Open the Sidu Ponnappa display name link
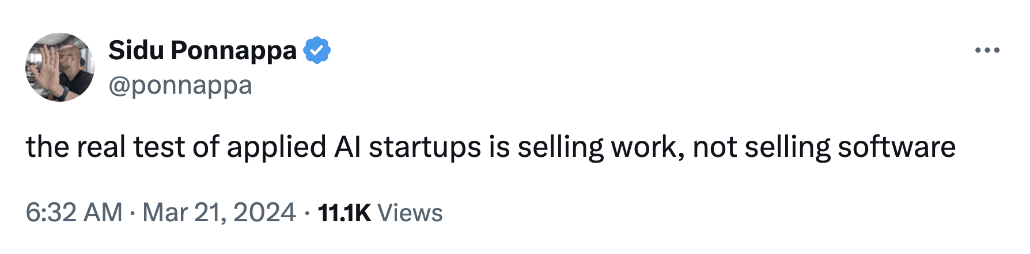Image resolution: width=1030 pixels, height=254 pixels. (x=202, y=51)
